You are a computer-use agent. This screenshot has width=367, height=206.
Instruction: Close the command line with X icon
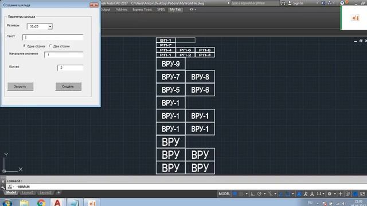pyautogui.click(x=3, y=181)
